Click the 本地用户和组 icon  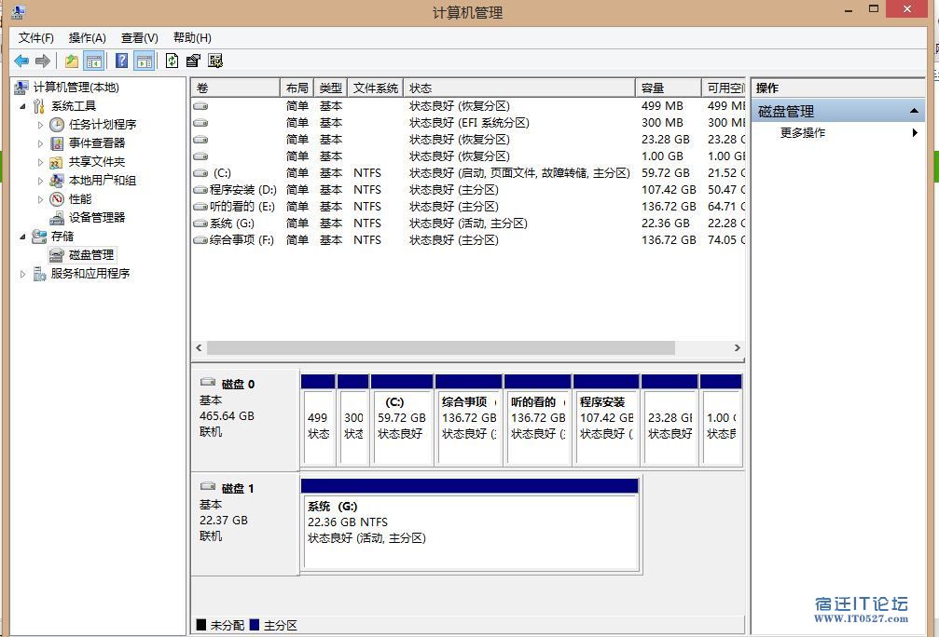point(56,181)
